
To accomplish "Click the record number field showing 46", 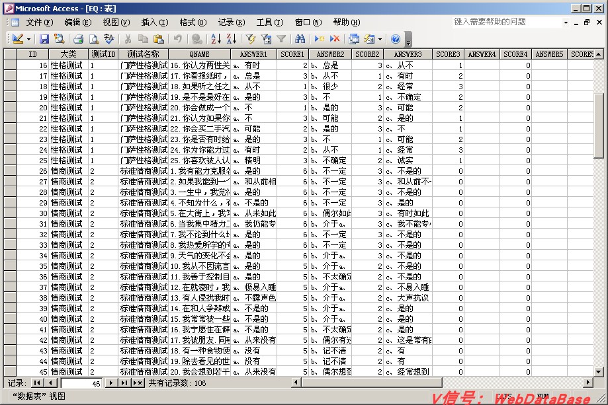I will coord(81,383).
